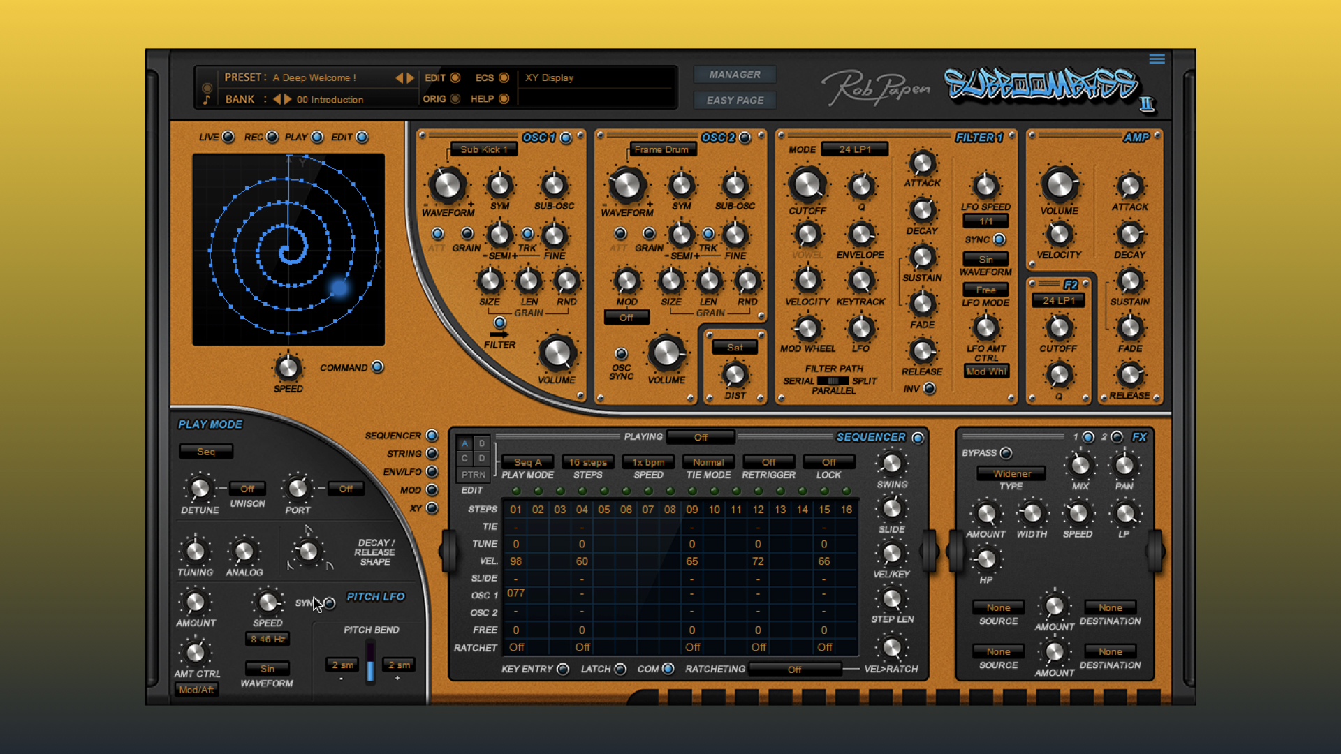
Task: Open the Sat distortion type dropdown
Action: pyautogui.click(x=735, y=347)
